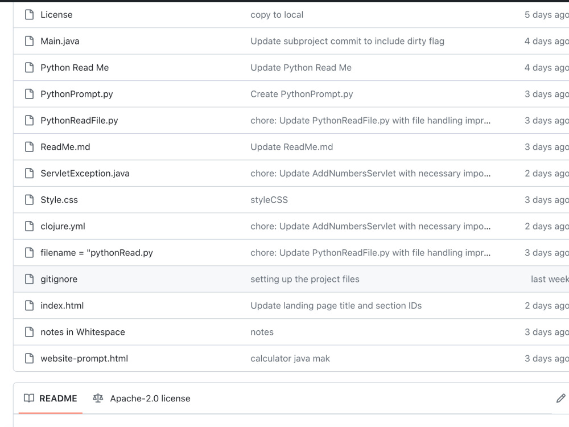Click the file icon beside Python Read Me
The image size is (569, 427).
[x=30, y=68]
